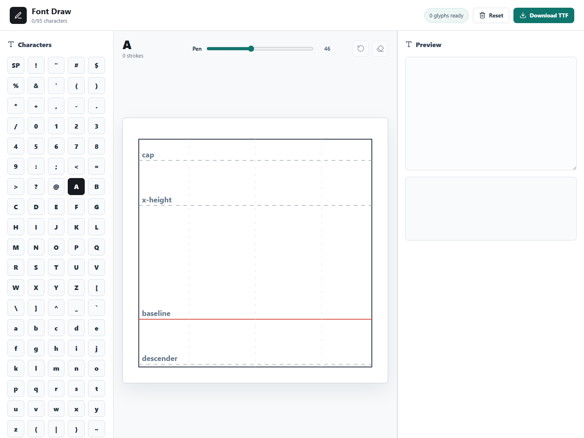Select the @ character
The height and width of the screenshot is (438, 584).
56,187
